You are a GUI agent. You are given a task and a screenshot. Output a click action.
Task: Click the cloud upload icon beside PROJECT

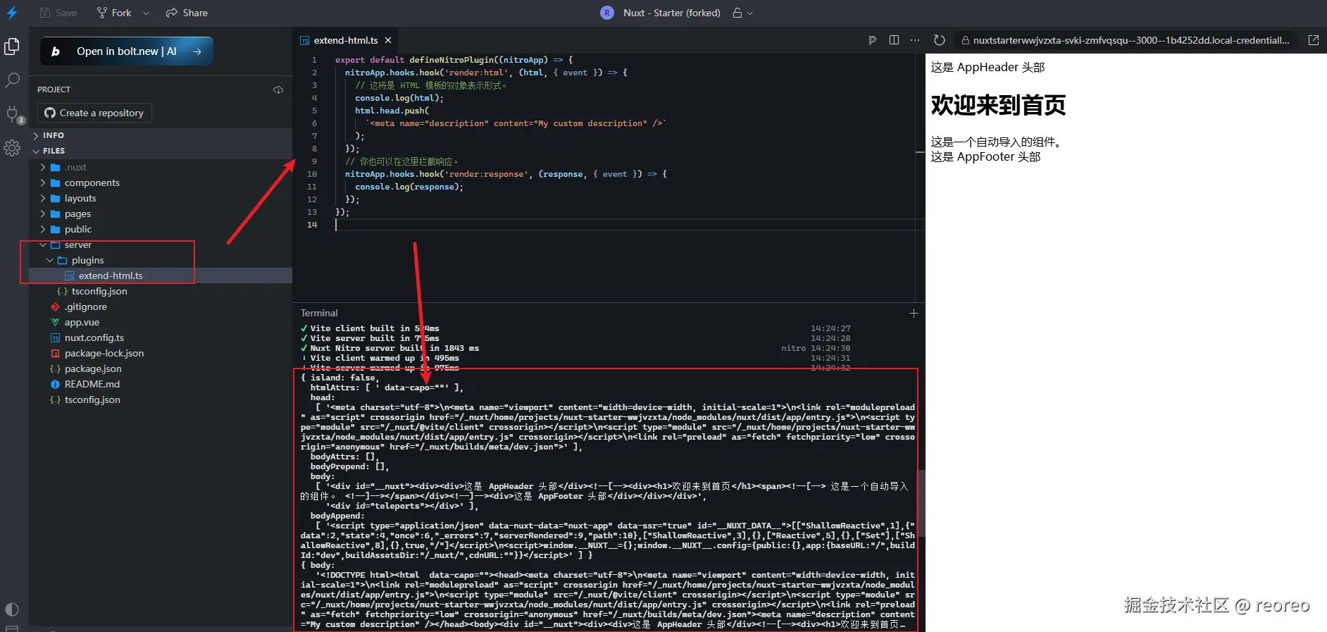[278, 89]
